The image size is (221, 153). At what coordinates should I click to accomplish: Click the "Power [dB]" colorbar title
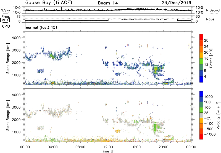[x=211, y=58]
